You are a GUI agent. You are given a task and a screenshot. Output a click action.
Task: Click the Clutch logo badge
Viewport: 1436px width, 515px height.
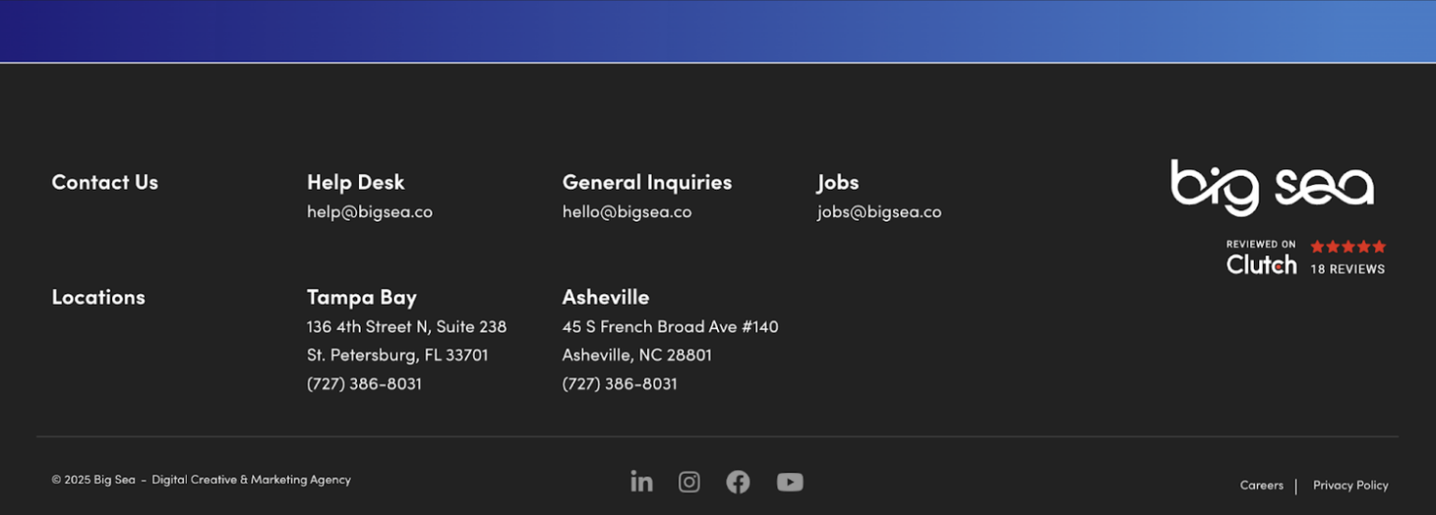[x=1261, y=259]
